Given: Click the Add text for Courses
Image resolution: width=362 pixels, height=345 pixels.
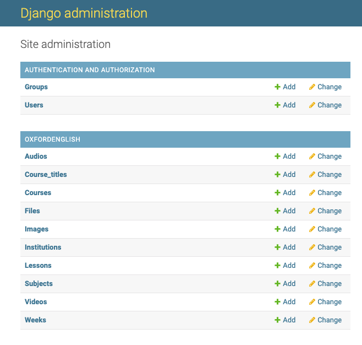Looking at the screenshot, I should point(289,193).
